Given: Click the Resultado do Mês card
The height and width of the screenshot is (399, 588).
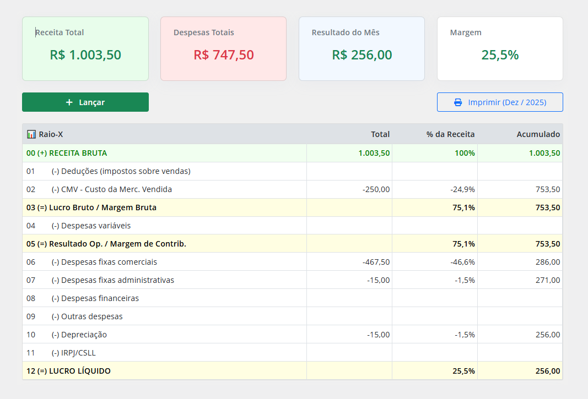Looking at the screenshot, I should 362,49.
